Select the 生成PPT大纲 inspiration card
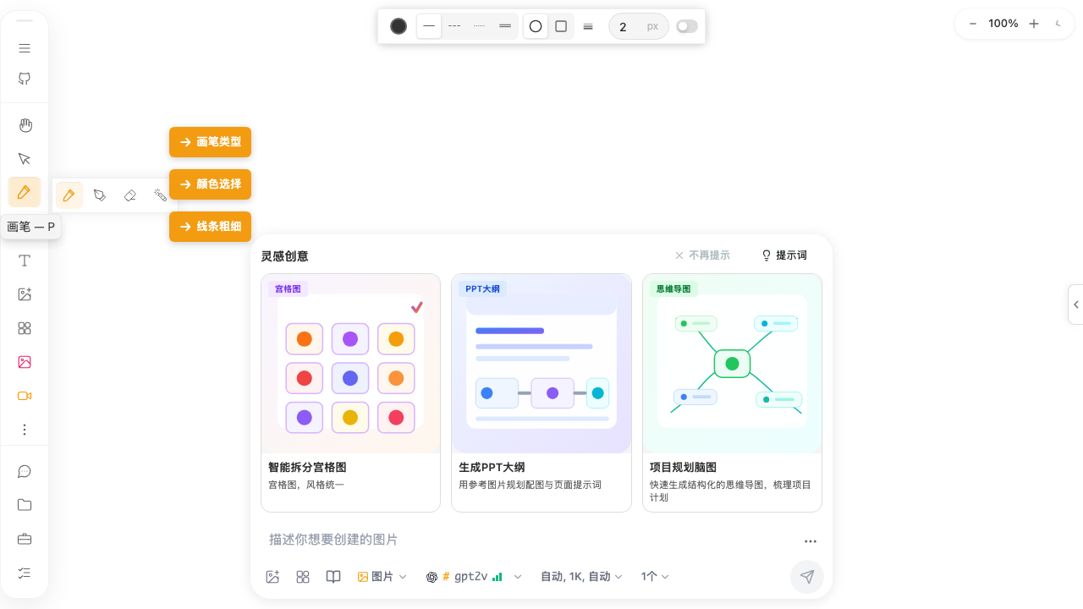This screenshot has height=609, width=1083. pyautogui.click(x=541, y=392)
